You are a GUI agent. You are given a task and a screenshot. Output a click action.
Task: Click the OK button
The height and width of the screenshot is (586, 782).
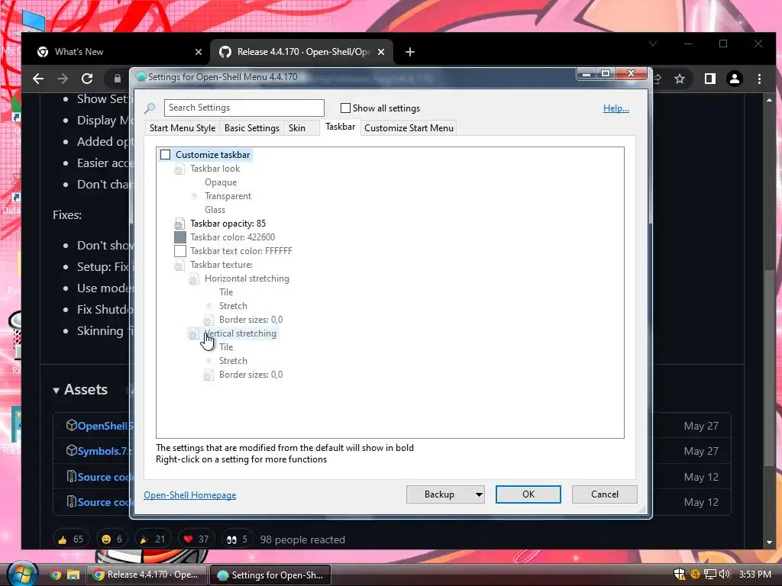(528, 494)
